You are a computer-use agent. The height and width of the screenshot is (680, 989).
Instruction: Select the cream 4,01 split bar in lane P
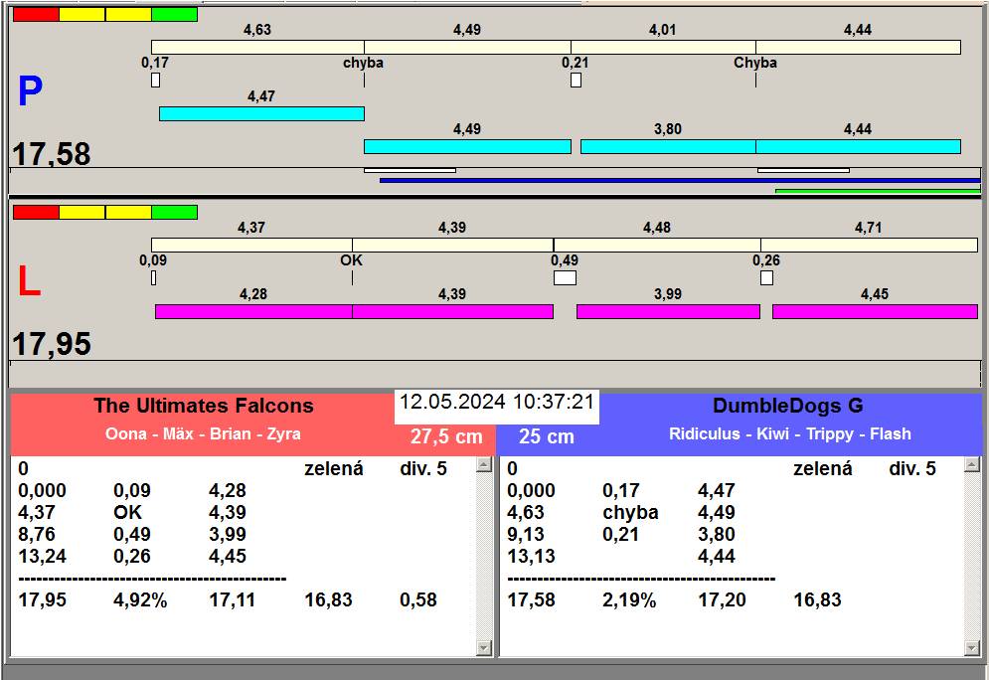664,47
